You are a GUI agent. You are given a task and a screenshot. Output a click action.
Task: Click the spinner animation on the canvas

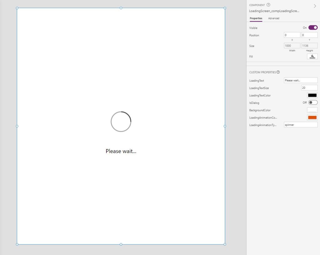(x=121, y=121)
